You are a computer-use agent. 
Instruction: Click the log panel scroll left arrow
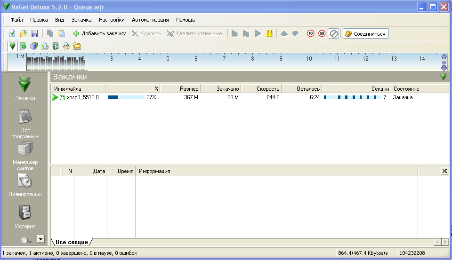(437, 242)
